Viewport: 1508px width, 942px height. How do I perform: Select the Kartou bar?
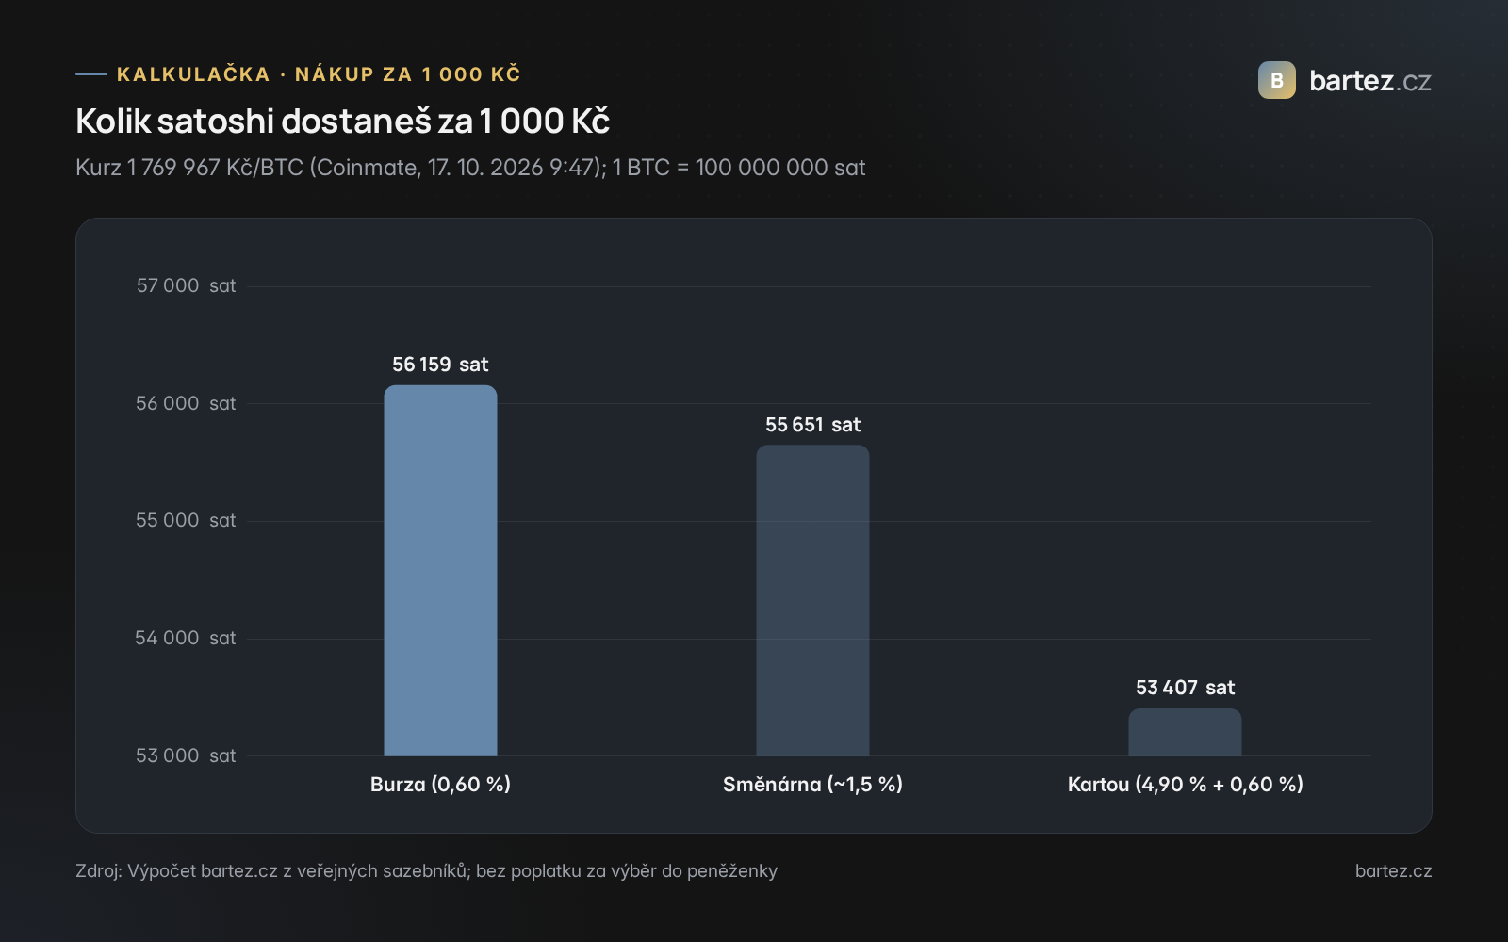[1185, 732]
